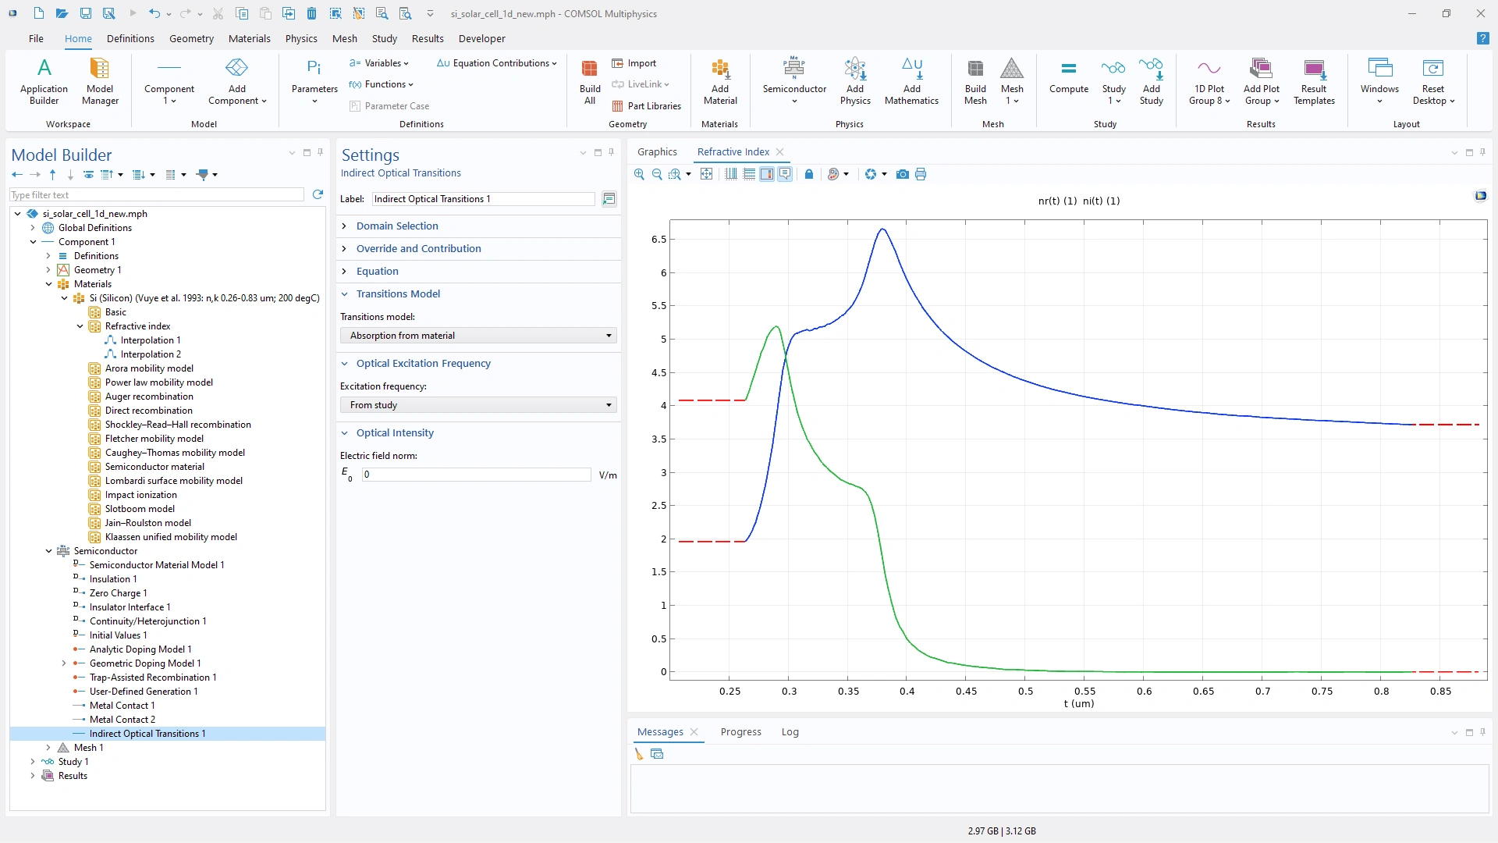This screenshot has width=1498, height=843.
Task: Click the Zoom In icon in plot toolbar
Action: click(x=639, y=175)
